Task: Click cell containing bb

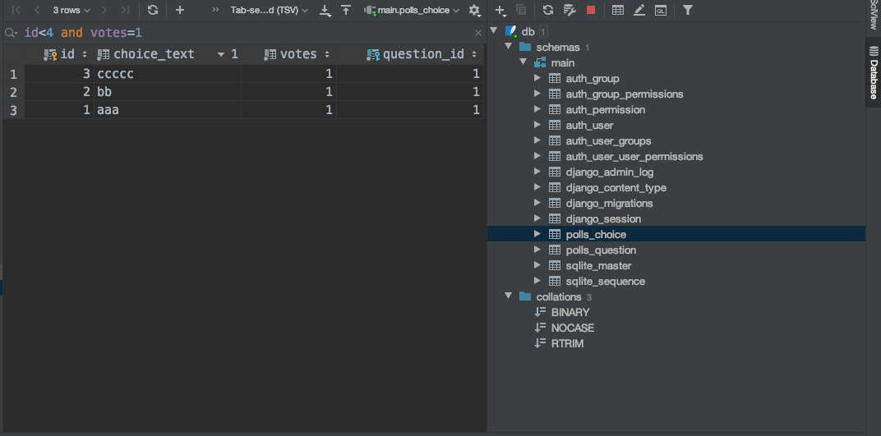Action: point(167,91)
